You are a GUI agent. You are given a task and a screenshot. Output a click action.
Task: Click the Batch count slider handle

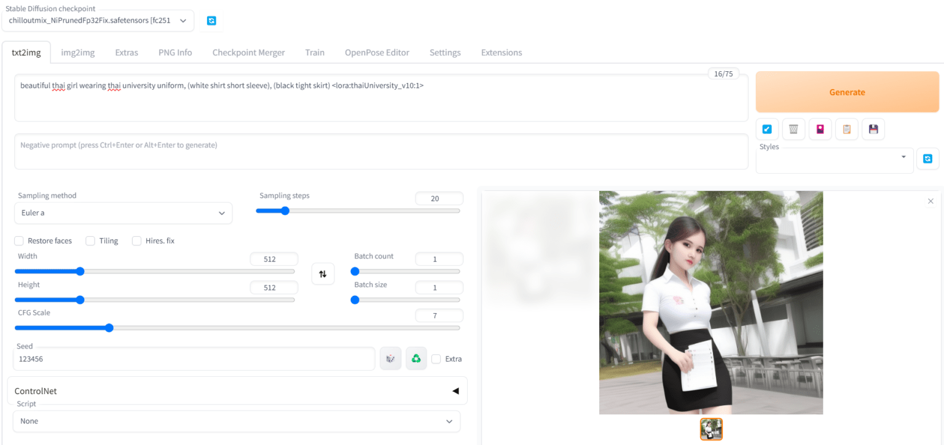click(355, 271)
